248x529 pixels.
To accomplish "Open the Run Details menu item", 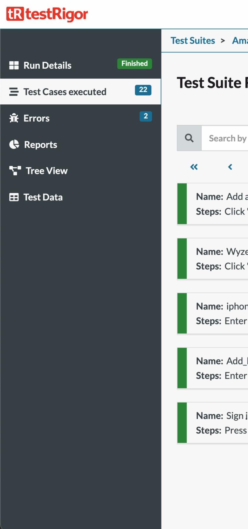I will (47, 65).
